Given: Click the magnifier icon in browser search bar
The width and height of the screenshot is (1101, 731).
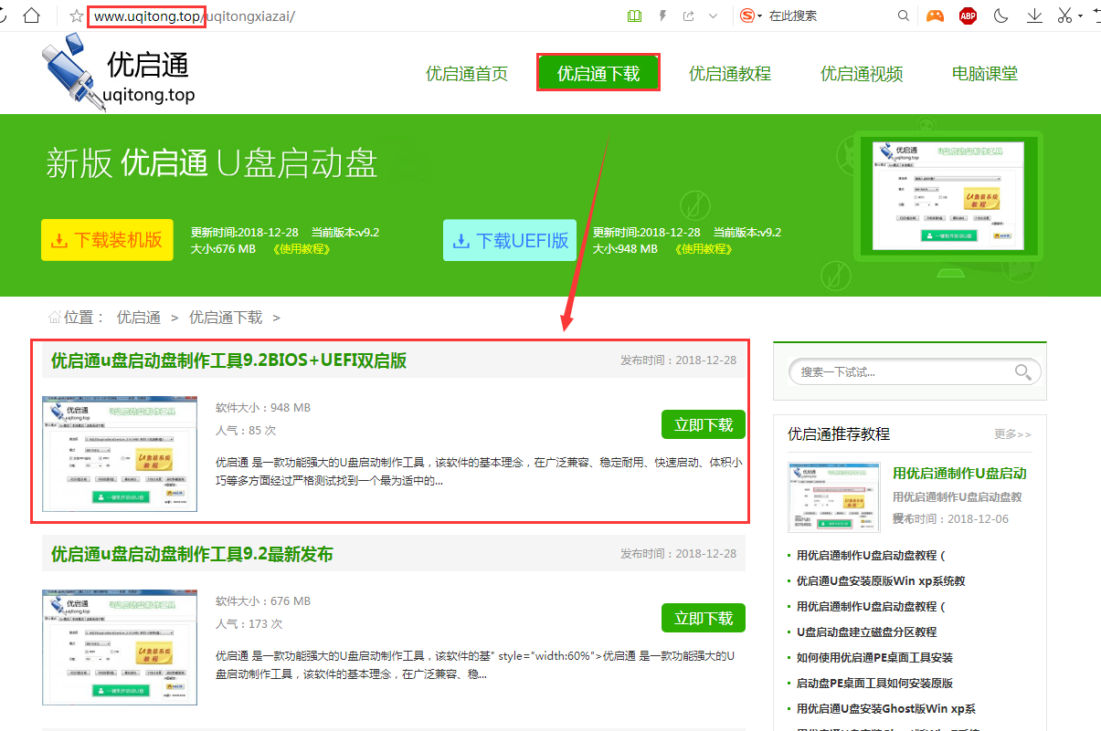Looking at the screenshot, I should (904, 16).
